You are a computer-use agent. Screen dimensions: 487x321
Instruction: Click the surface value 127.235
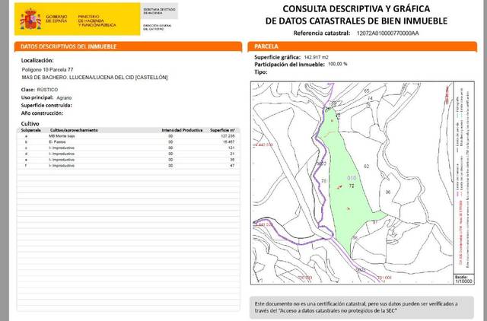pyautogui.click(x=228, y=136)
